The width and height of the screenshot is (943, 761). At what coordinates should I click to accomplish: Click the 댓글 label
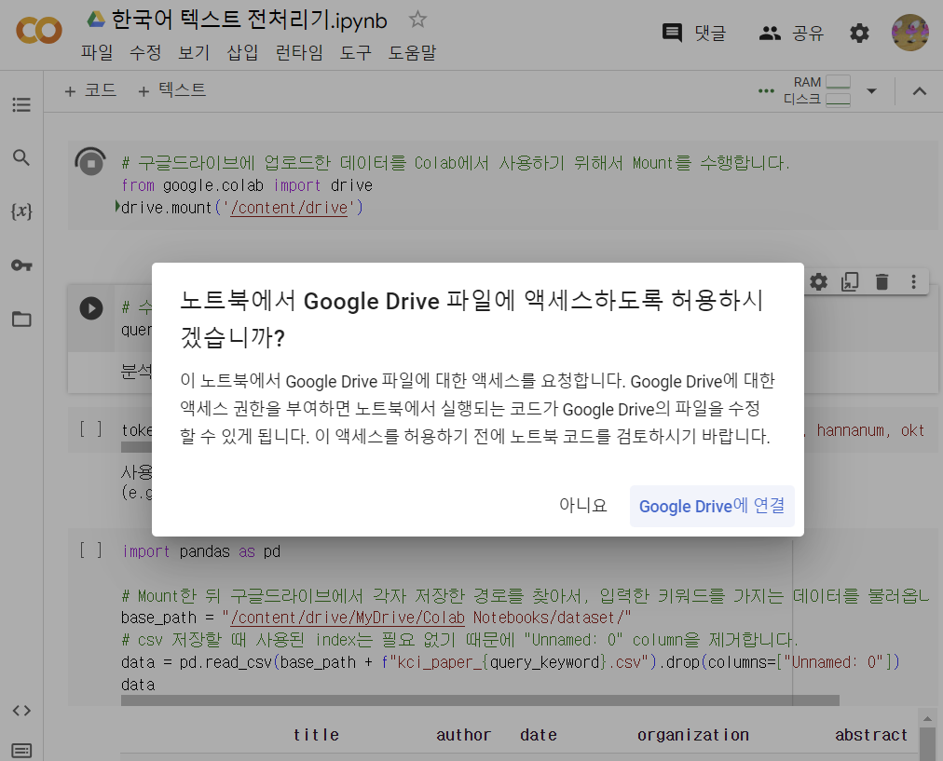point(710,33)
